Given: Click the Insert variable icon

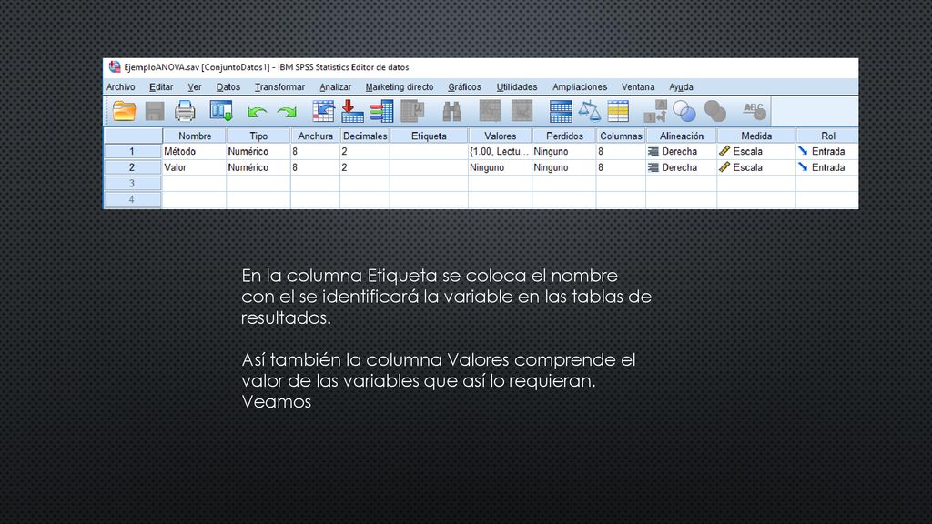Looking at the screenshot, I should (x=522, y=111).
